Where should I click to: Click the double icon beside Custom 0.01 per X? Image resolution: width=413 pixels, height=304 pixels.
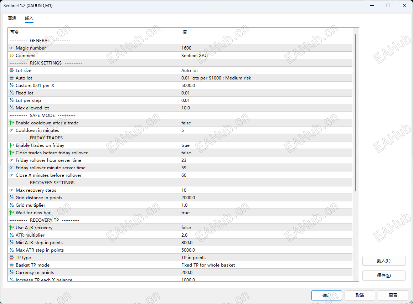coord(12,85)
